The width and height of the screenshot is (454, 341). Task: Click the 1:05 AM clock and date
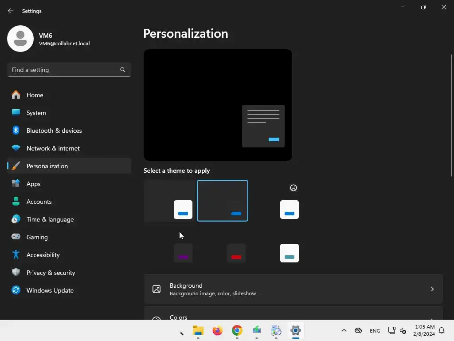click(x=424, y=330)
